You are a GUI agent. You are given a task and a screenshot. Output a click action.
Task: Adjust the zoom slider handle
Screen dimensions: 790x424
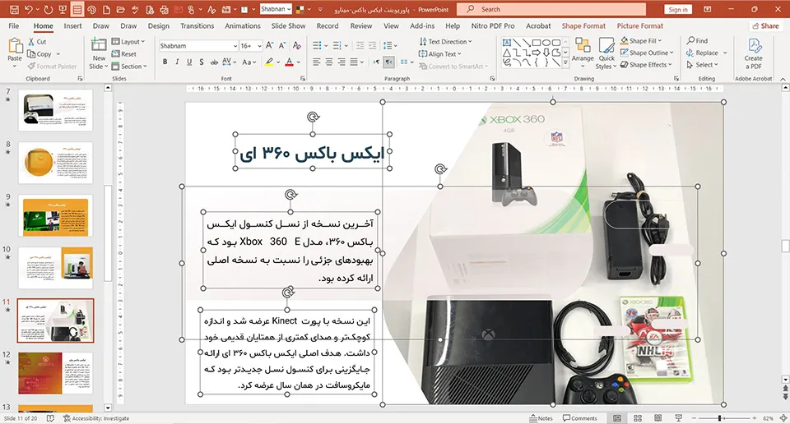point(719,418)
